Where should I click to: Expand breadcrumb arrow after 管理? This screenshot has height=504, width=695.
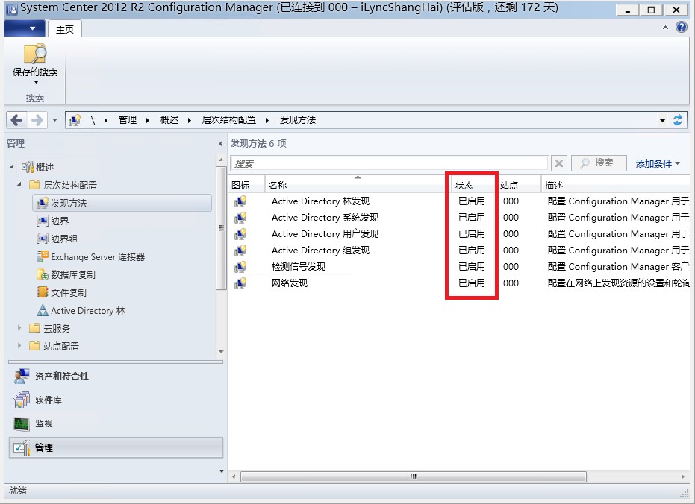coord(147,120)
